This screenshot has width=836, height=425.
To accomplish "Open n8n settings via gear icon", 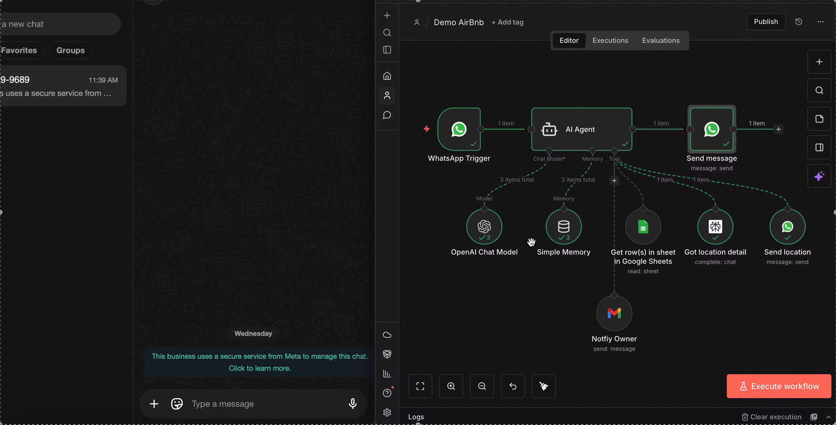I will (x=387, y=412).
